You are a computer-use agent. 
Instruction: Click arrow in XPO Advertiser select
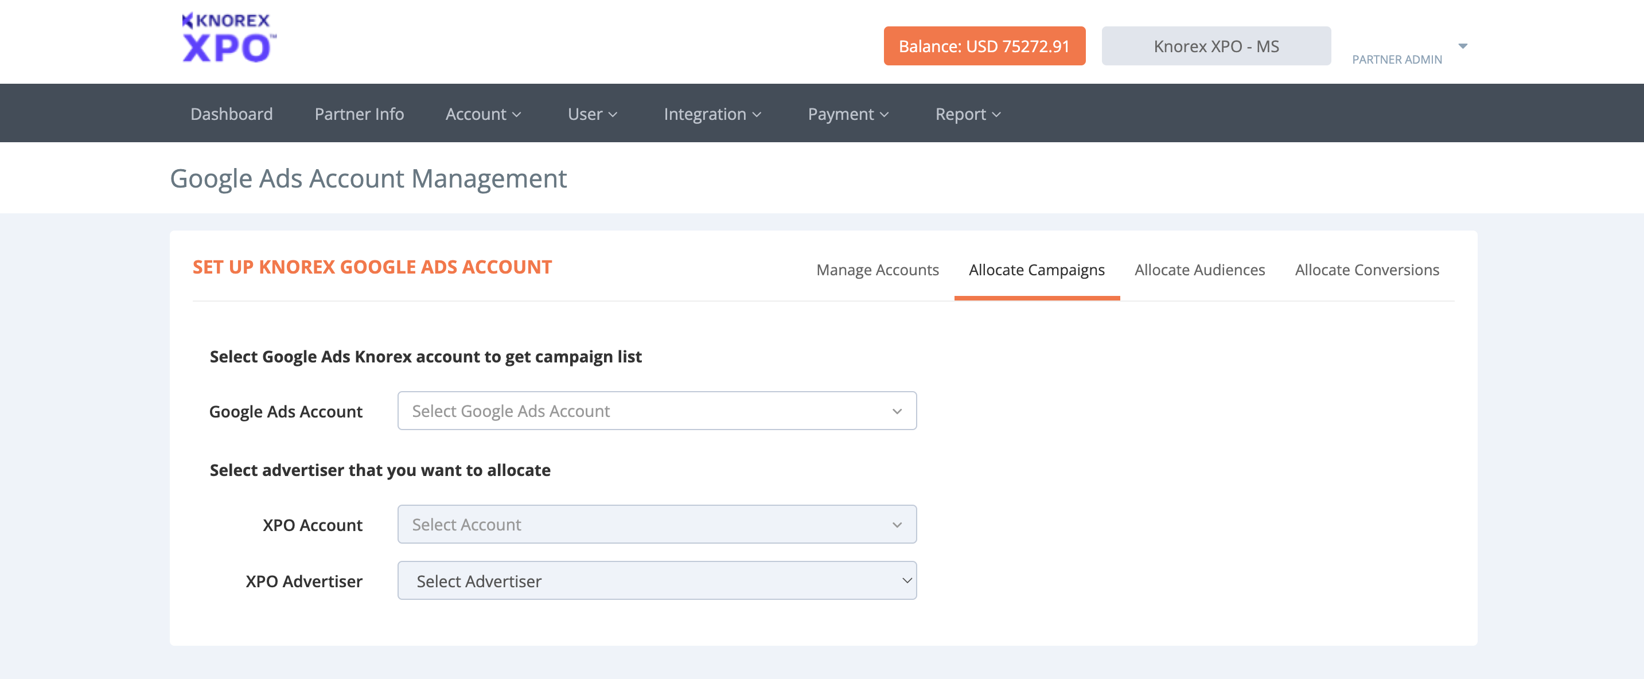click(x=906, y=581)
